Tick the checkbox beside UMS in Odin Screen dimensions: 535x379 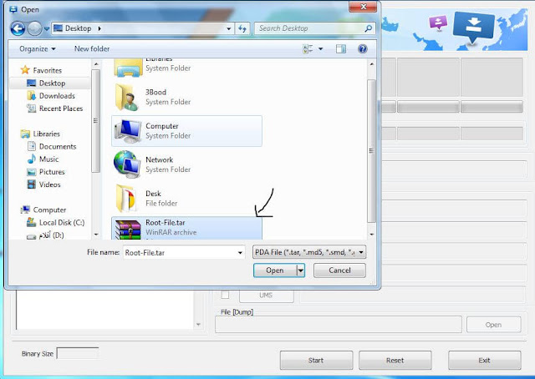point(225,295)
